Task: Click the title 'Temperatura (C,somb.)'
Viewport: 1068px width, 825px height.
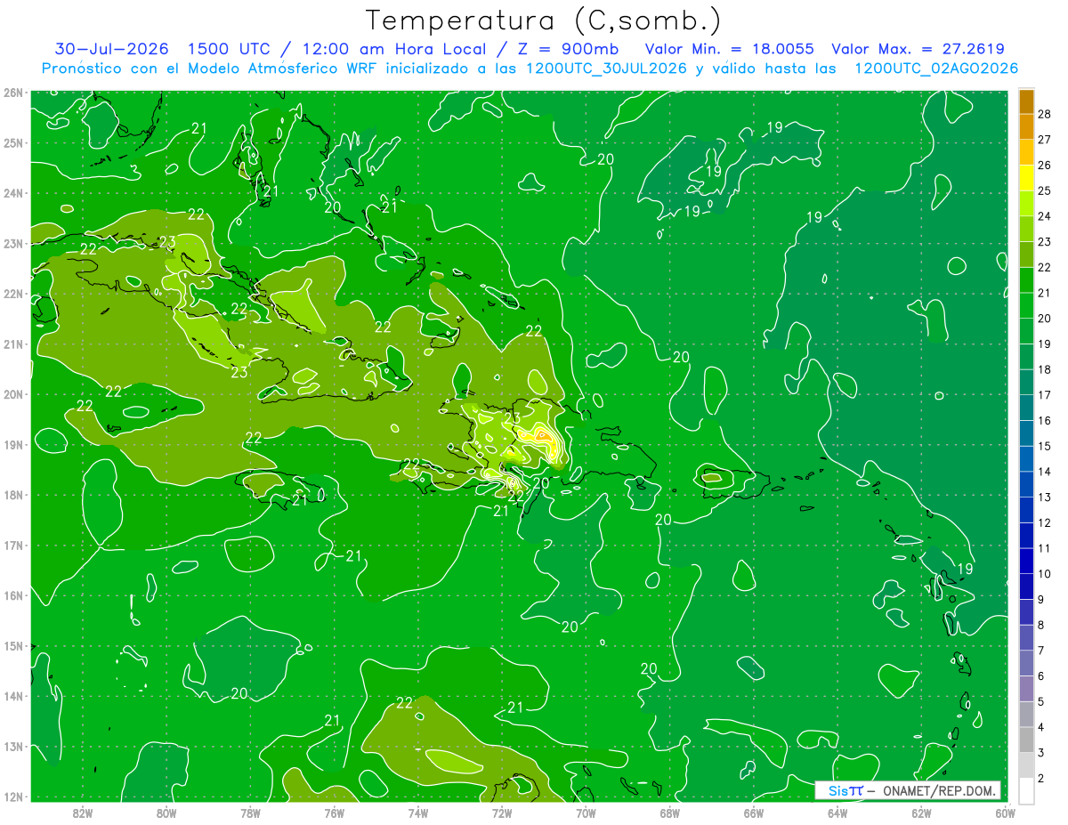Action: pos(543,20)
